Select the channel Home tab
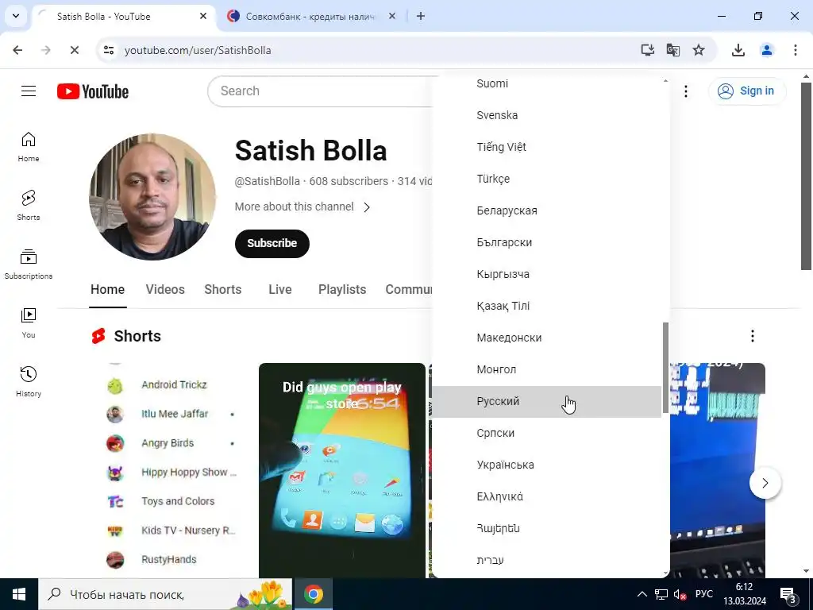 107,289
